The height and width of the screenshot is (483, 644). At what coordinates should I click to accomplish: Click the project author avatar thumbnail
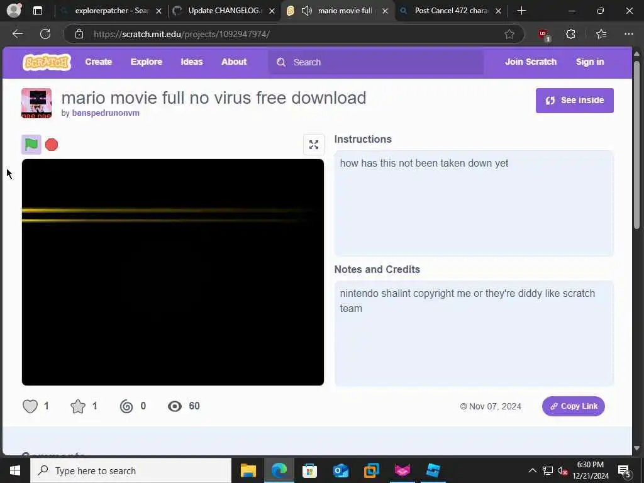pyautogui.click(x=36, y=103)
